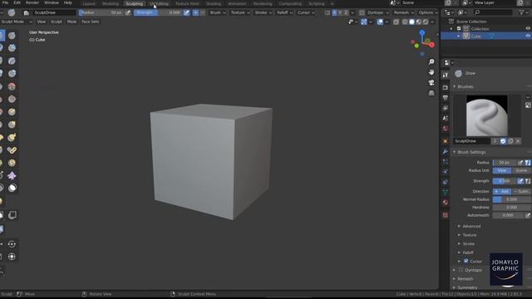This screenshot has width=532, height=299.
Task: Switch to the UV Editing workspace tab
Action: (x=159, y=3)
